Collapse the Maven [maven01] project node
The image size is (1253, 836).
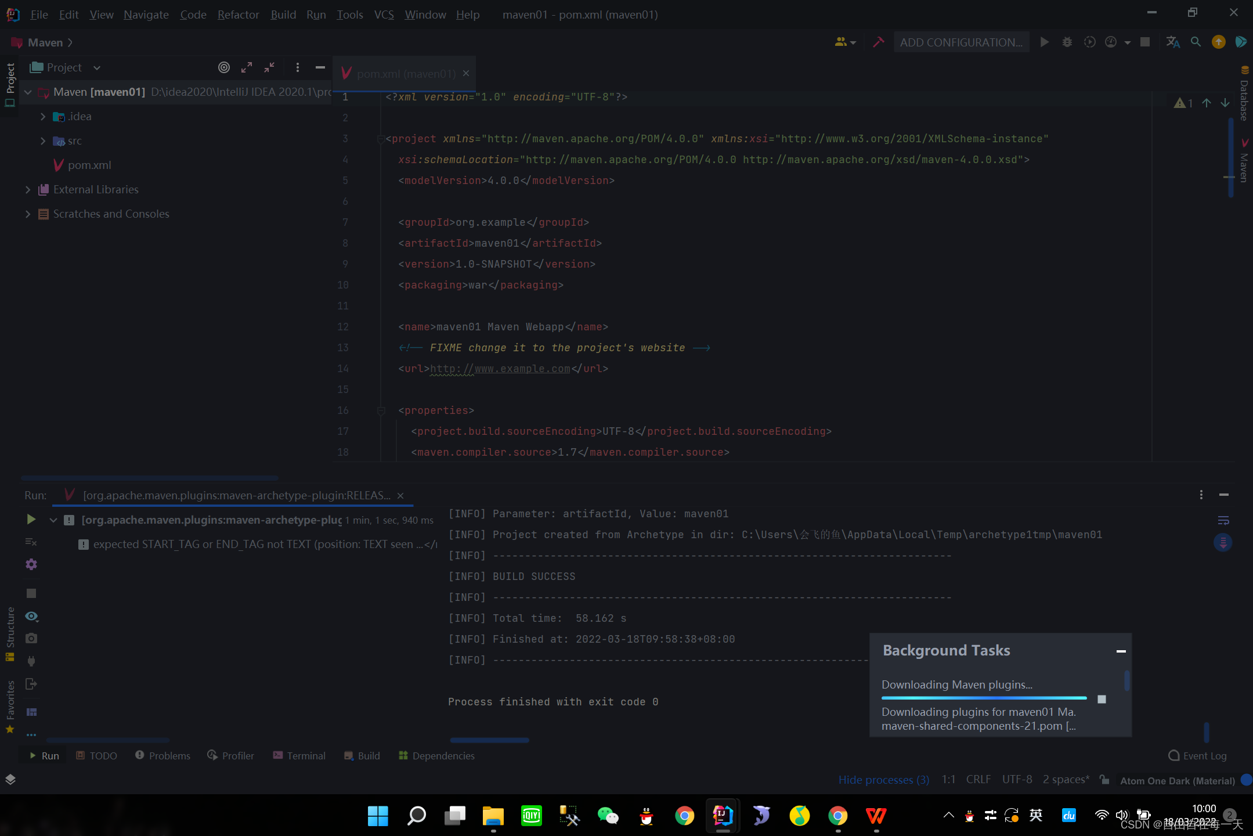point(27,92)
